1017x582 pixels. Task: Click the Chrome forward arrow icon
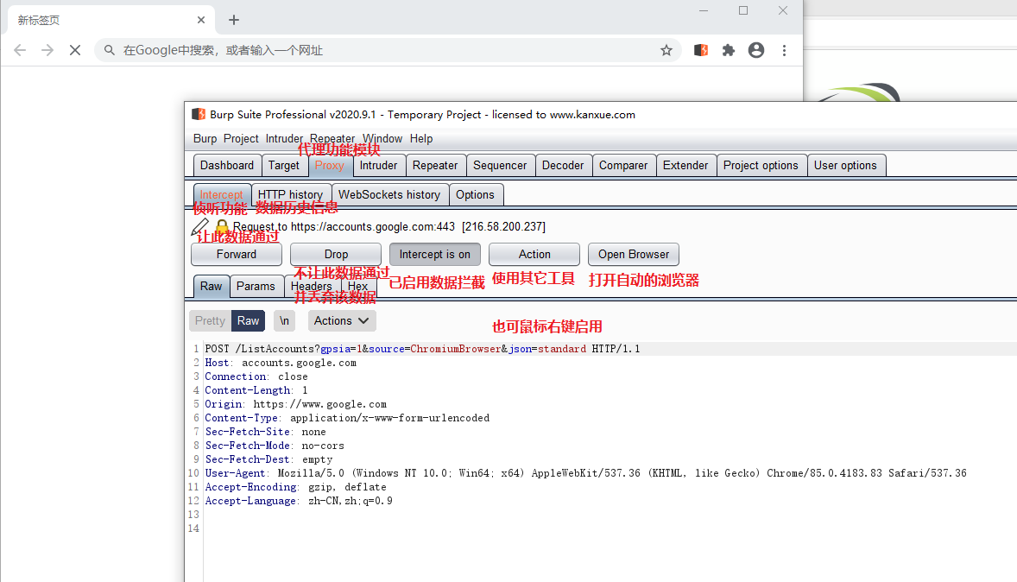pyautogui.click(x=47, y=50)
